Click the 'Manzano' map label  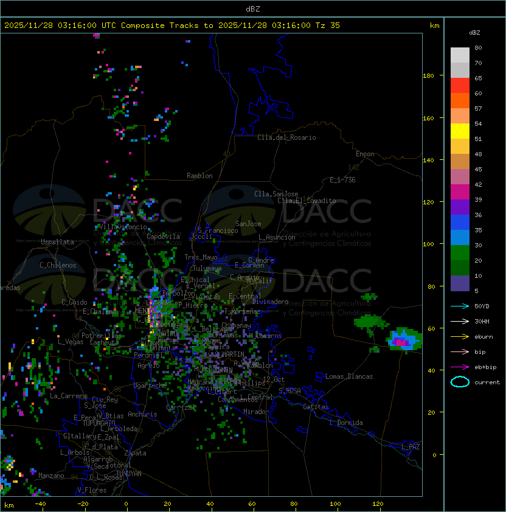pos(51,476)
